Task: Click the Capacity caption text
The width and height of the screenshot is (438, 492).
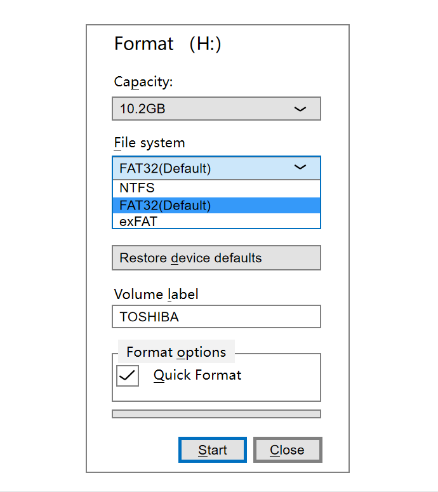Action: [x=143, y=82]
